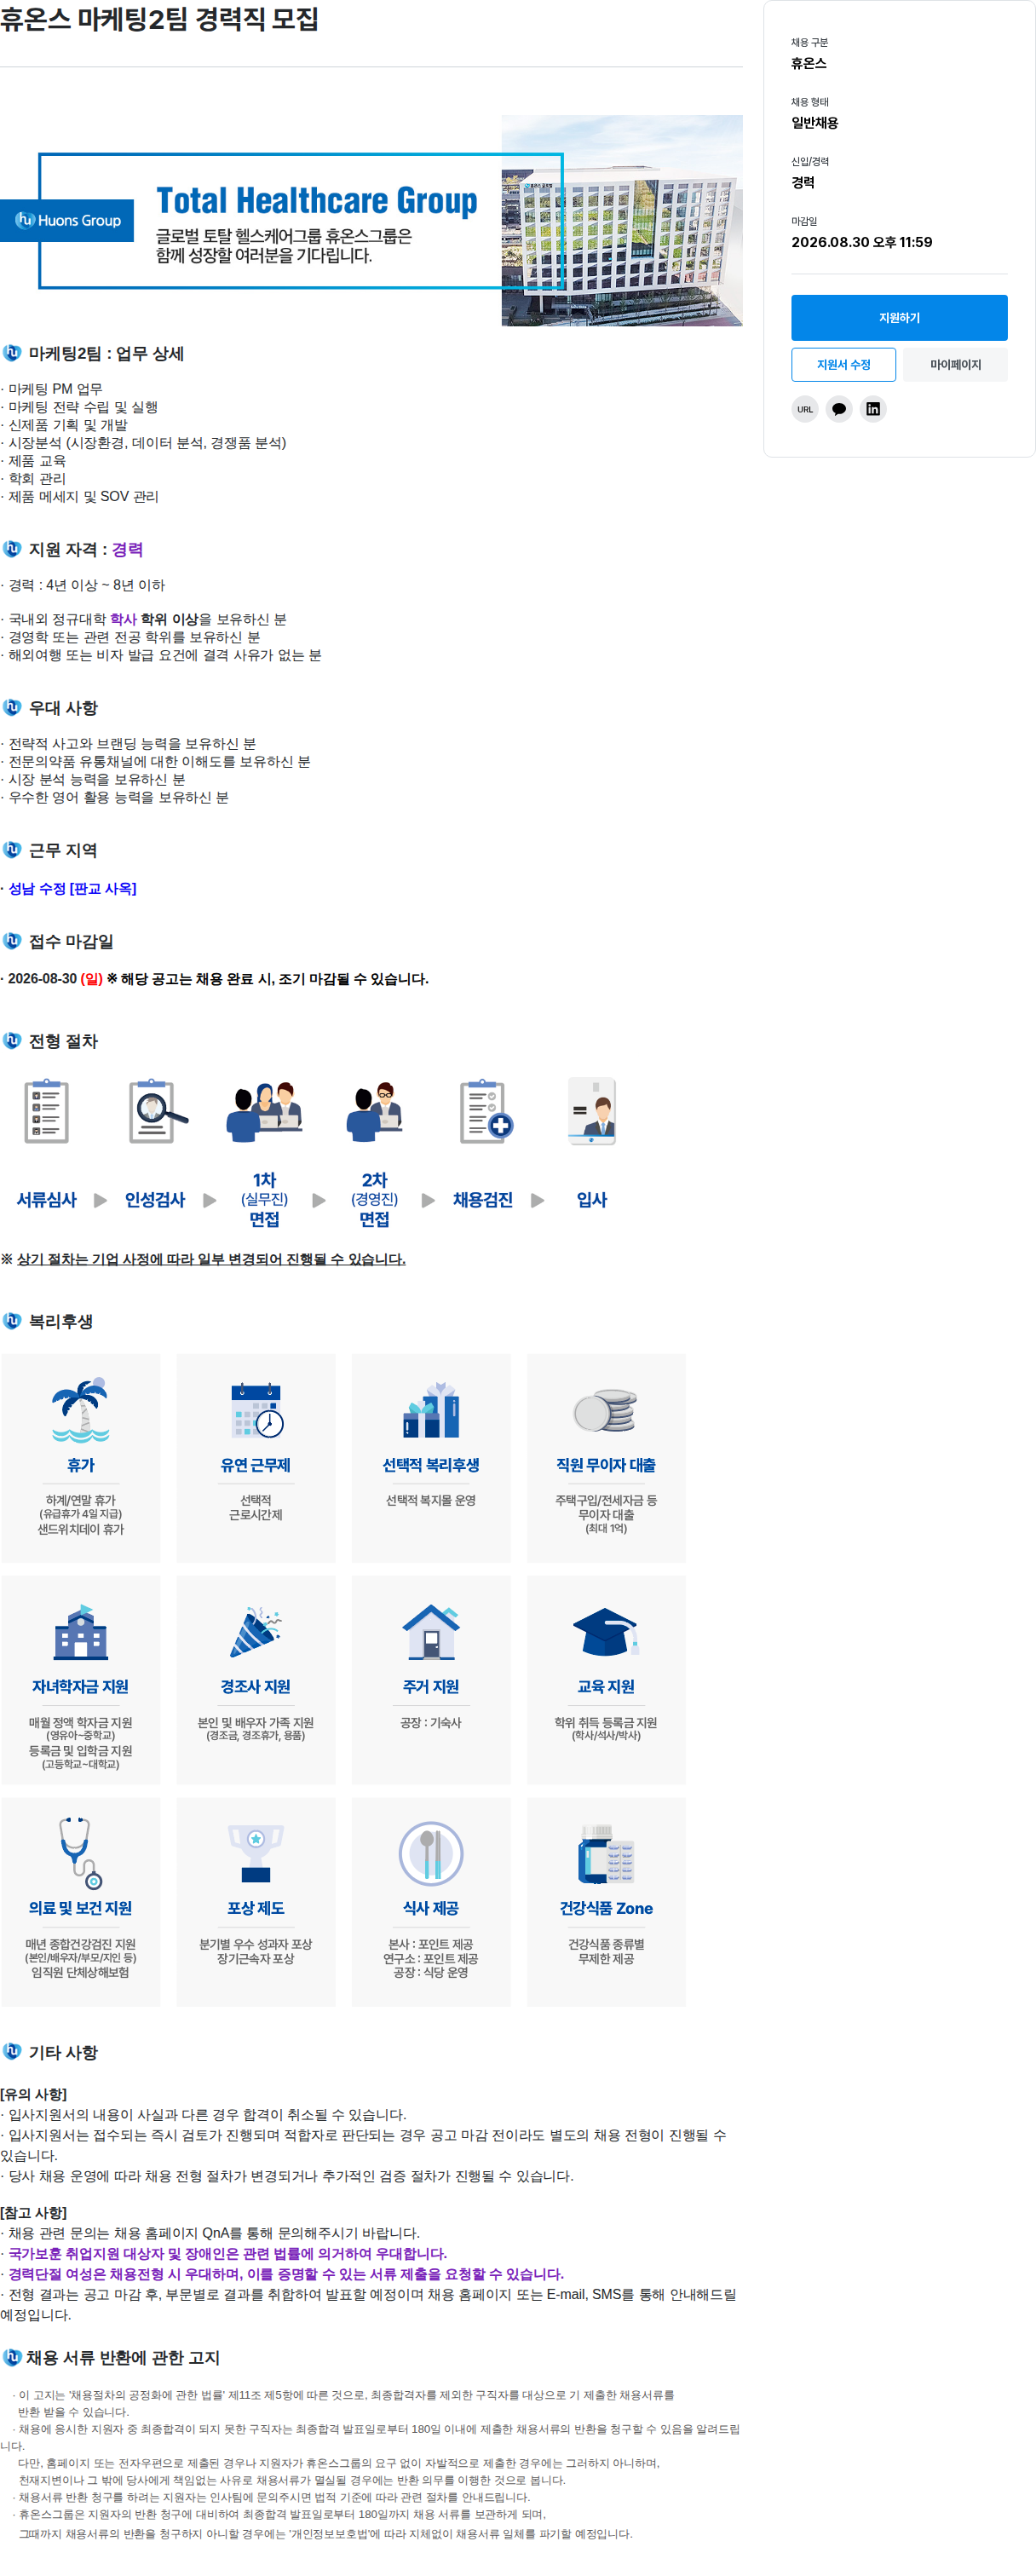The image size is (1036, 2576).
Task: Click the page title 휴온스 마케팅2팀 경력직 모집
Action: (159, 19)
